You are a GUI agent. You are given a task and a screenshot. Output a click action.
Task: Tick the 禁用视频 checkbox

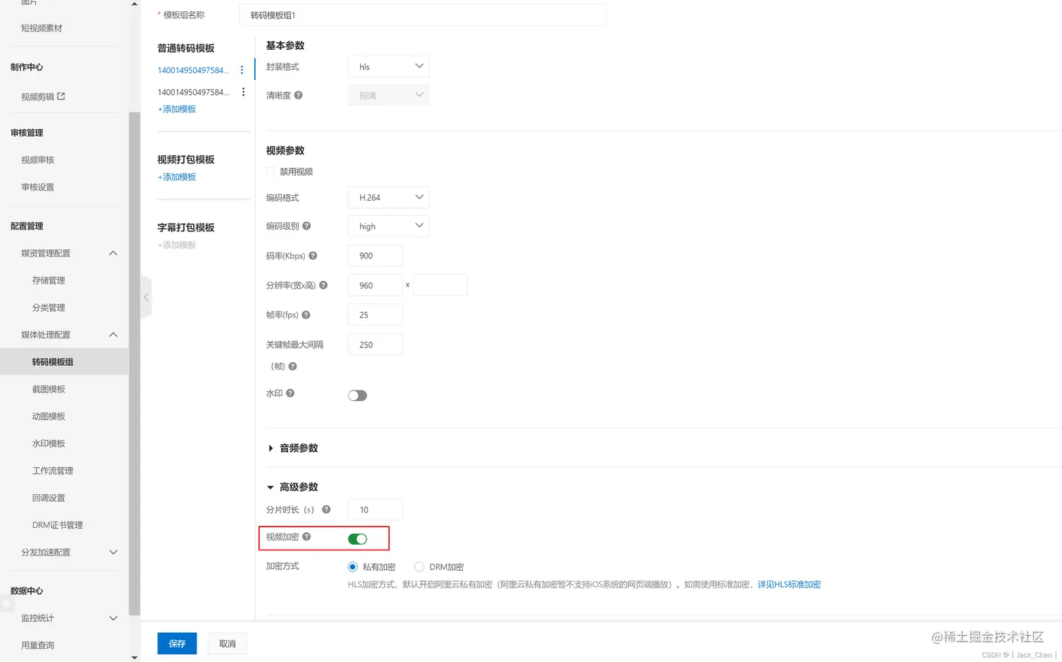pos(270,171)
